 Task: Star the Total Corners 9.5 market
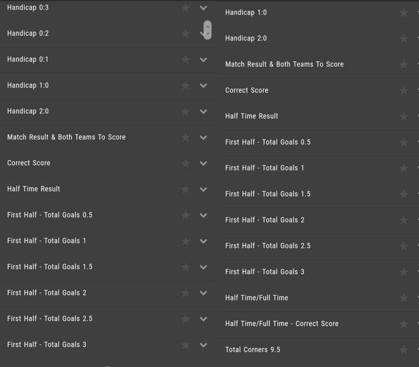click(x=404, y=350)
